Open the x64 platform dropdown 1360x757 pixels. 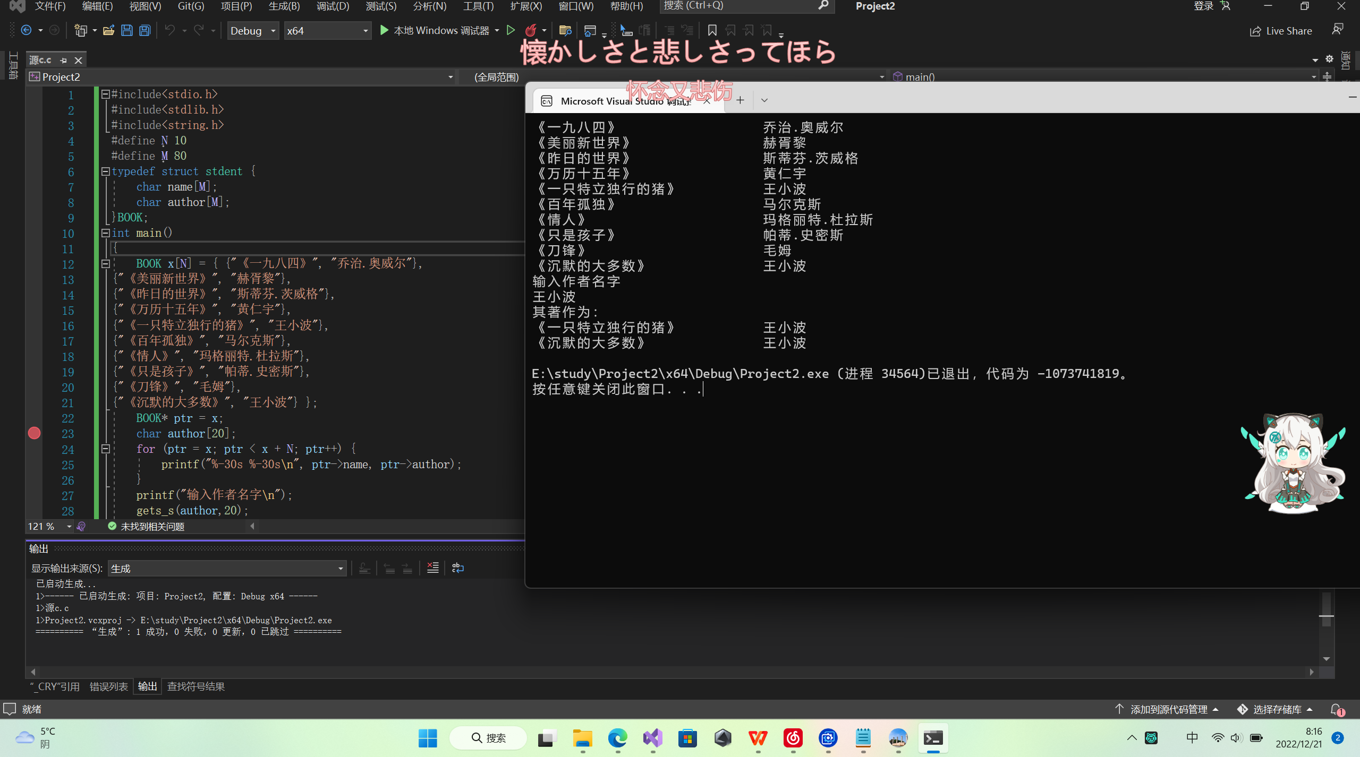click(x=327, y=30)
